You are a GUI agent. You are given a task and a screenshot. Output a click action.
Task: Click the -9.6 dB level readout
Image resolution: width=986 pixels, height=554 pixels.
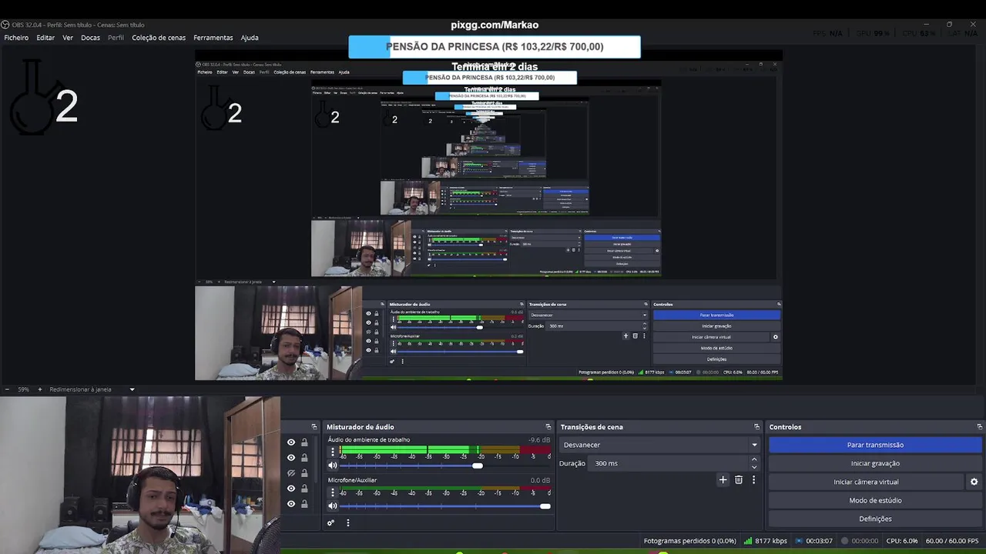click(539, 440)
